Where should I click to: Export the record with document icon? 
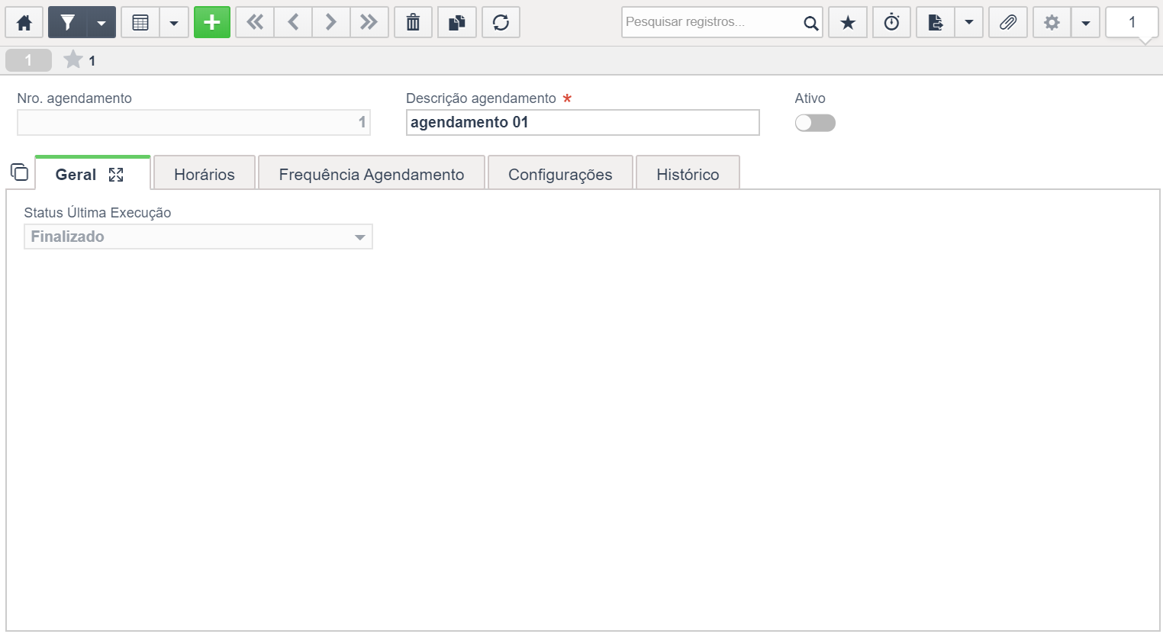point(936,22)
